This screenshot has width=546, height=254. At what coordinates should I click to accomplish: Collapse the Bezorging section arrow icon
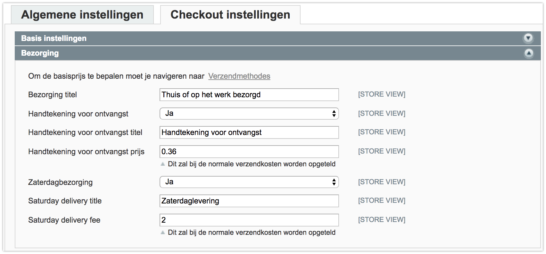click(529, 53)
